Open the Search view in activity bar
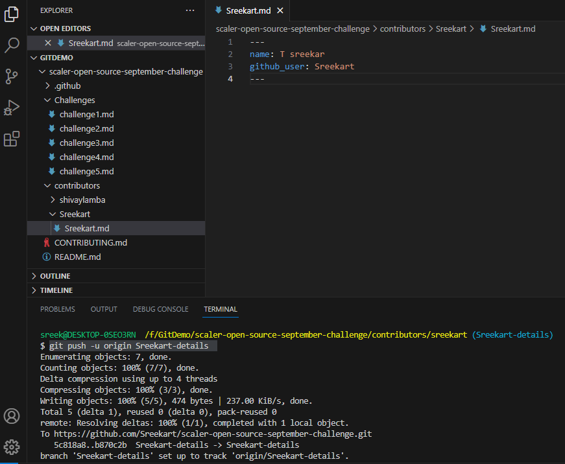Image resolution: width=565 pixels, height=464 pixels. coord(11,45)
